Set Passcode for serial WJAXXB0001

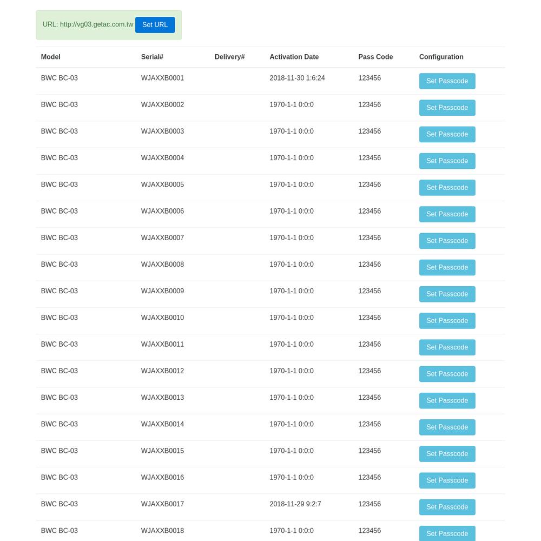point(447,81)
